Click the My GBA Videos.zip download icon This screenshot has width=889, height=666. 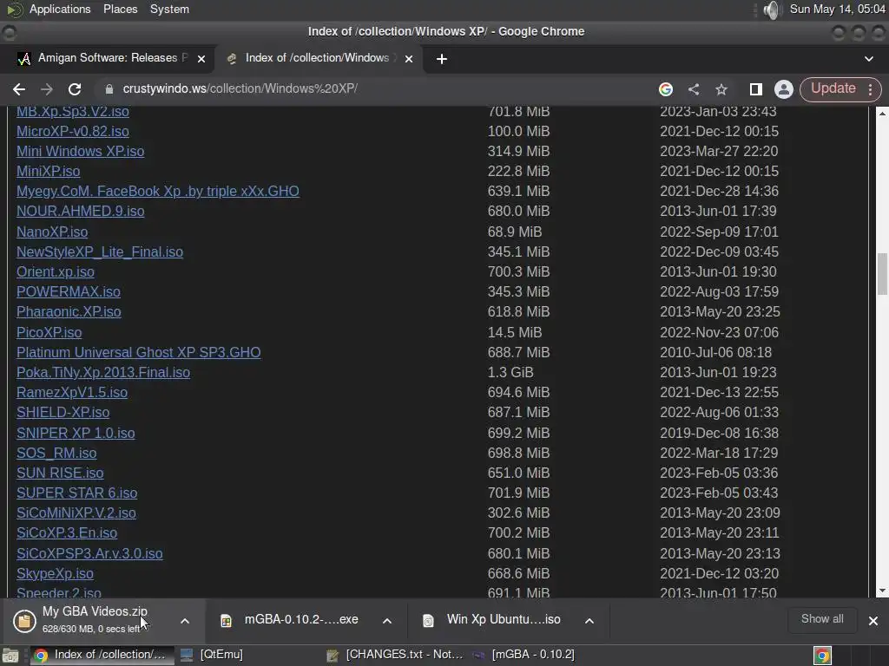(24, 621)
